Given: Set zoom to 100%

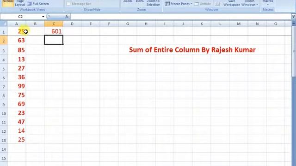Looking at the screenshot, I should point(140,1).
